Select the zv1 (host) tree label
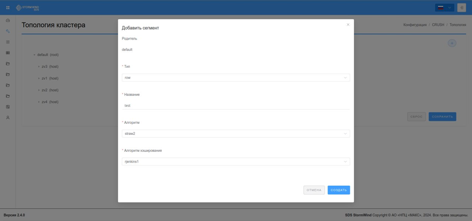Viewport: 472px width, 221px height. click(x=50, y=78)
